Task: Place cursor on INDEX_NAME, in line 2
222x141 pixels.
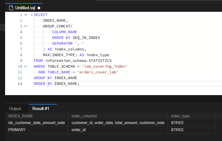Action: click(55, 21)
